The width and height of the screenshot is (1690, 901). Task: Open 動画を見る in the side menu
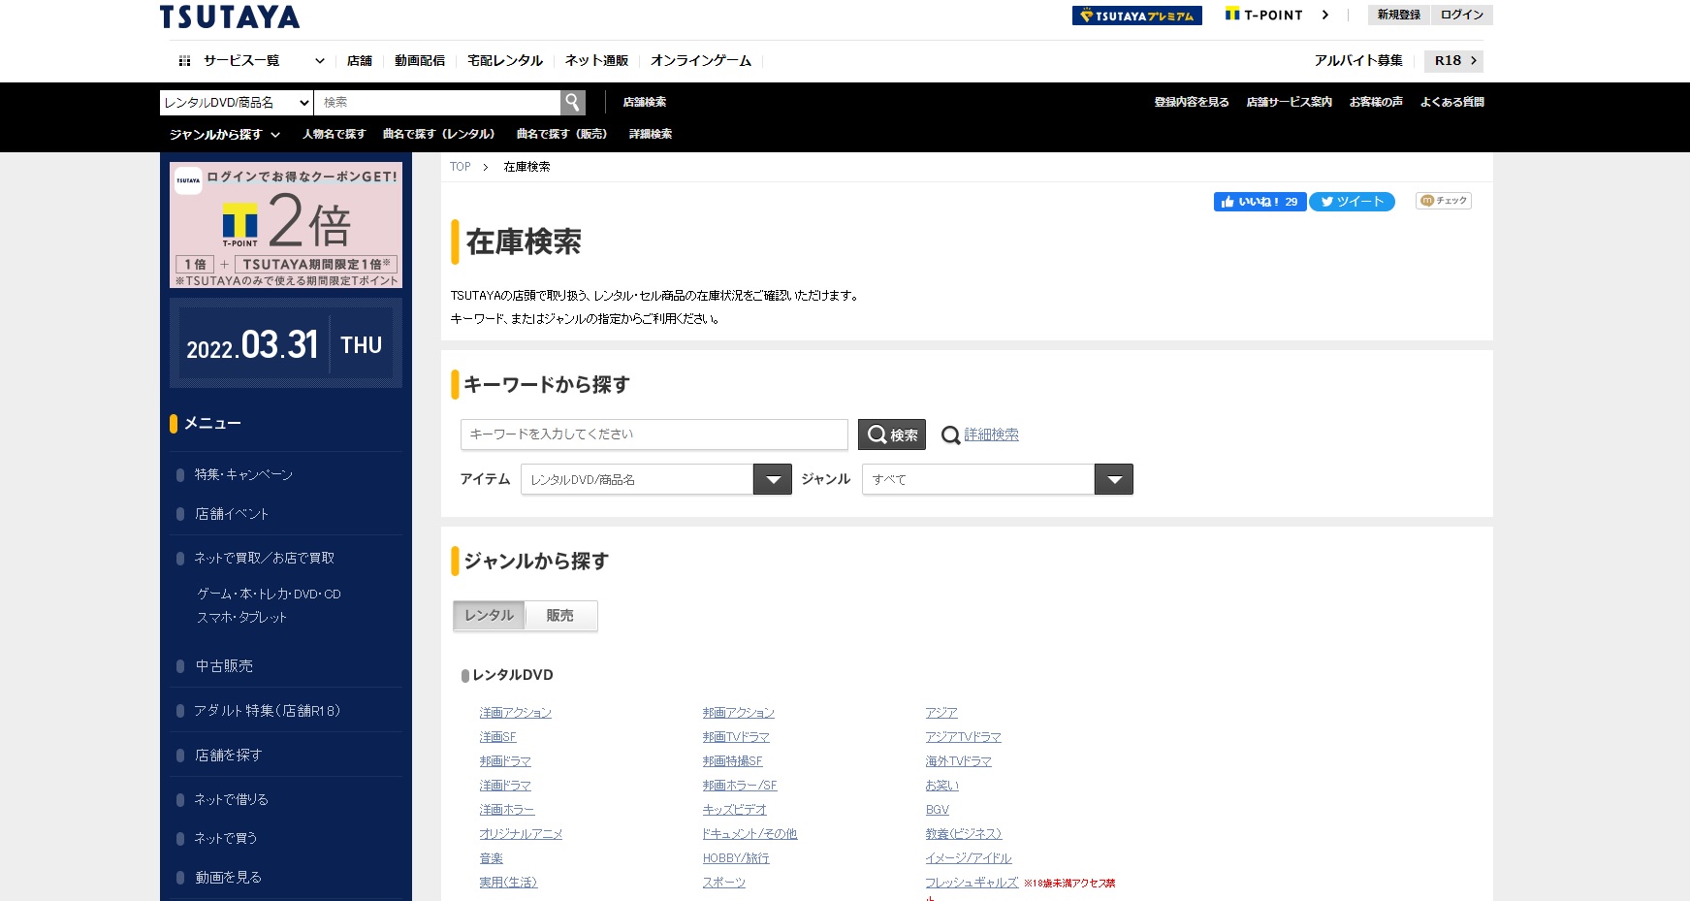[228, 878]
